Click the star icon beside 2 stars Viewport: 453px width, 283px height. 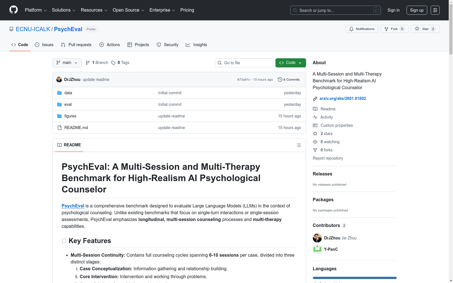pos(315,134)
